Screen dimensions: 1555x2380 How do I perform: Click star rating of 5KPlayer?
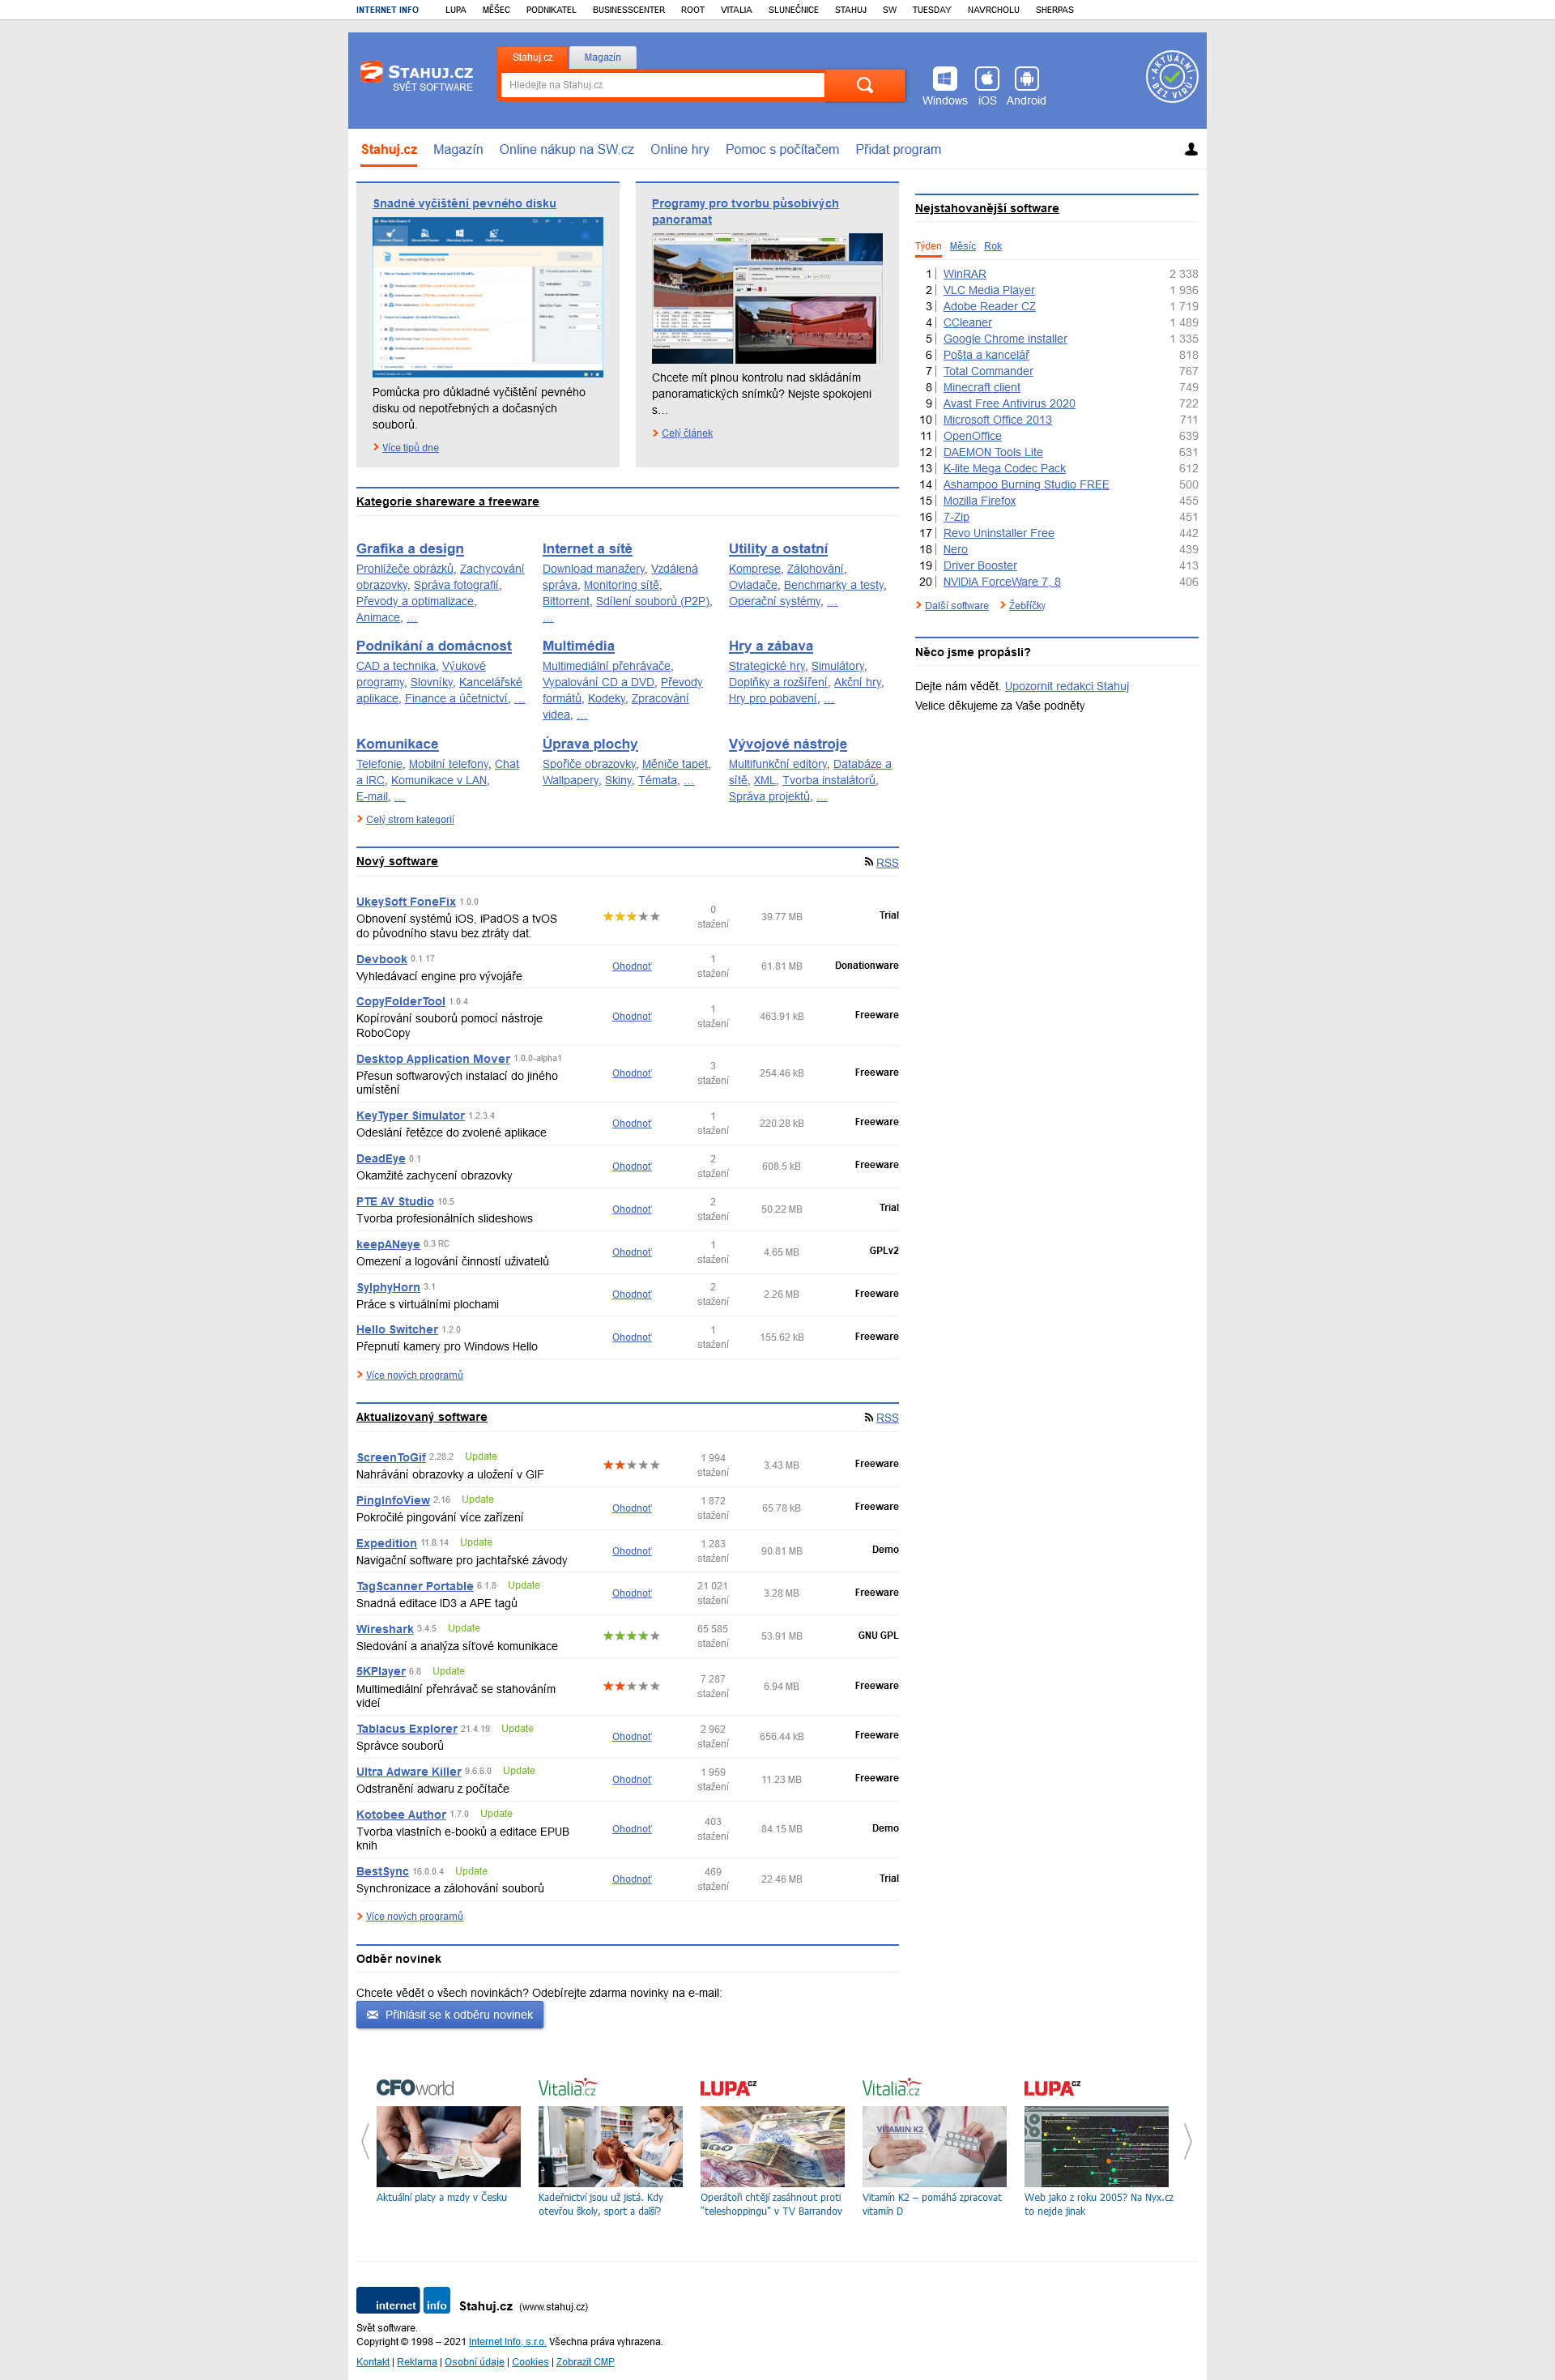[631, 1686]
